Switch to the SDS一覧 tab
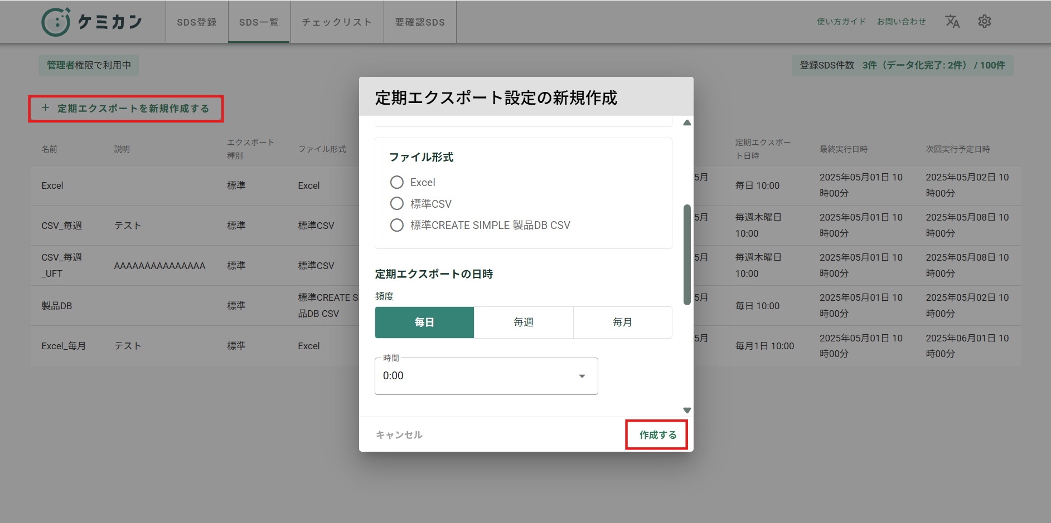The height and width of the screenshot is (523, 1051). click(259, 22)
